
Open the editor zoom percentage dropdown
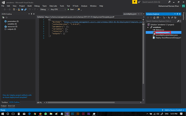point(44,102)
